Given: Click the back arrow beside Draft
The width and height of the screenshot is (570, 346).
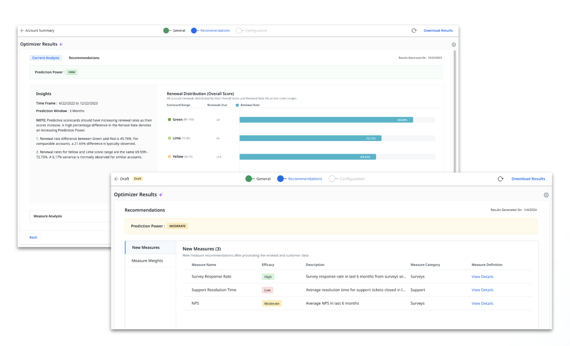Looking at the screenshot, I should click(116, 179).
